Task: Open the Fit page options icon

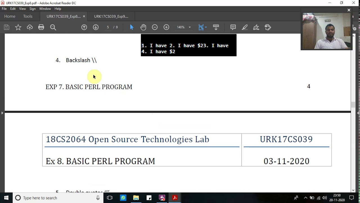Action: point(202,27)
